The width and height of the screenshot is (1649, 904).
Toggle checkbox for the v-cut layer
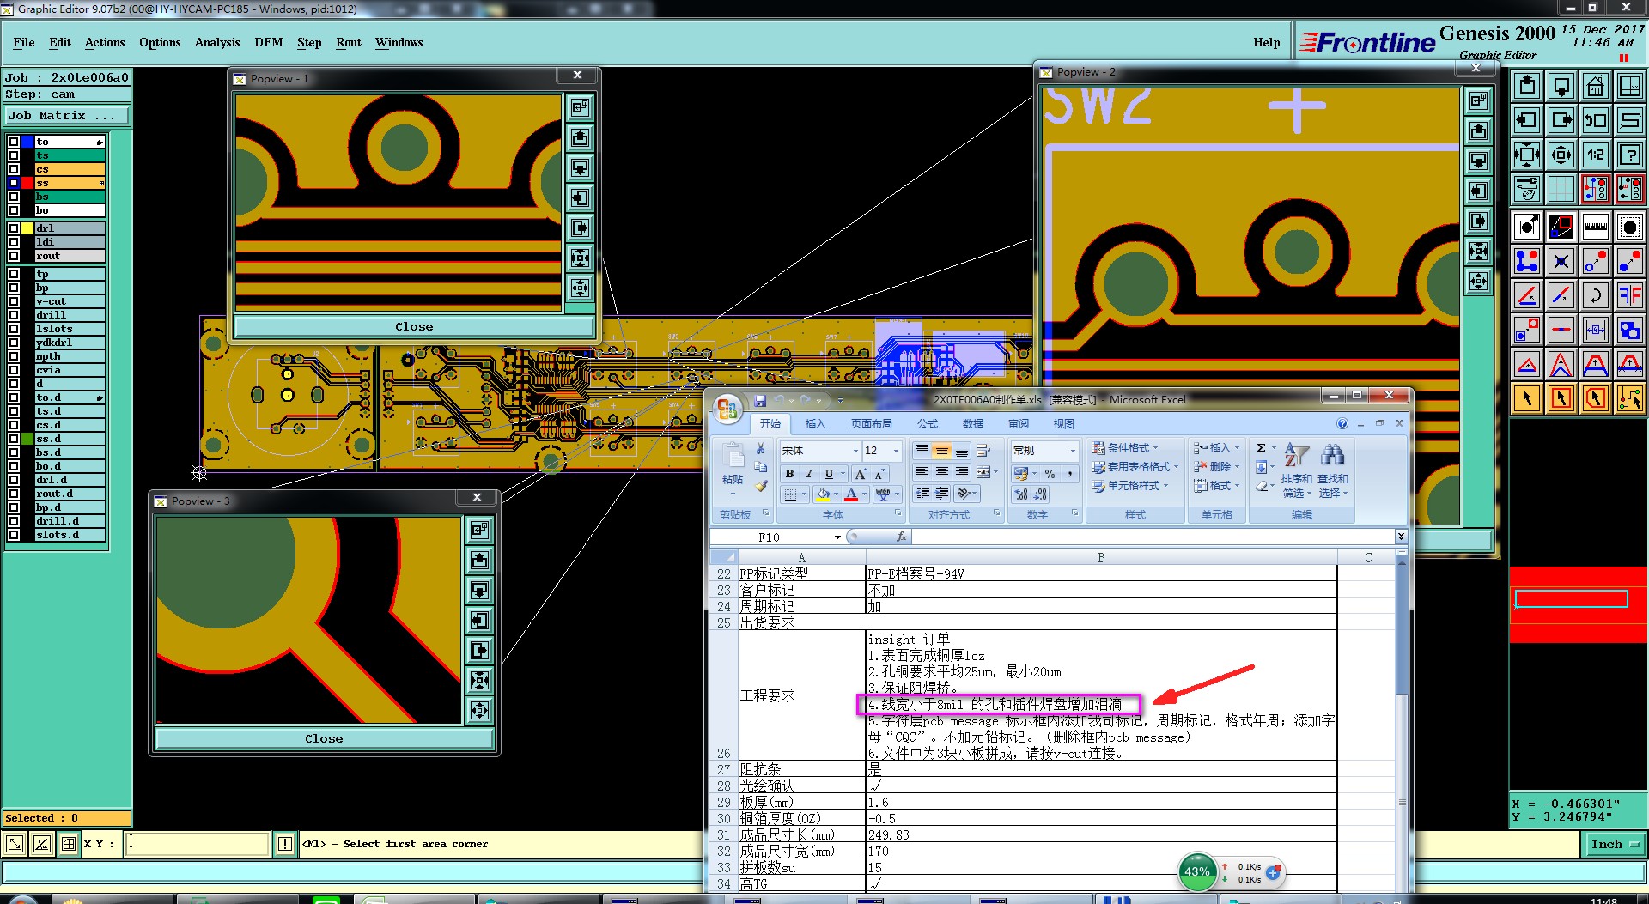point(14,301)
